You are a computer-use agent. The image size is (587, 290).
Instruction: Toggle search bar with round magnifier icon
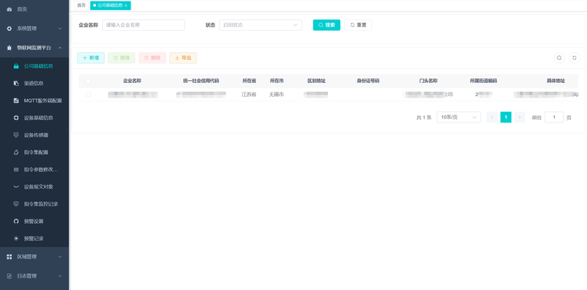click(x=559, y=58)
